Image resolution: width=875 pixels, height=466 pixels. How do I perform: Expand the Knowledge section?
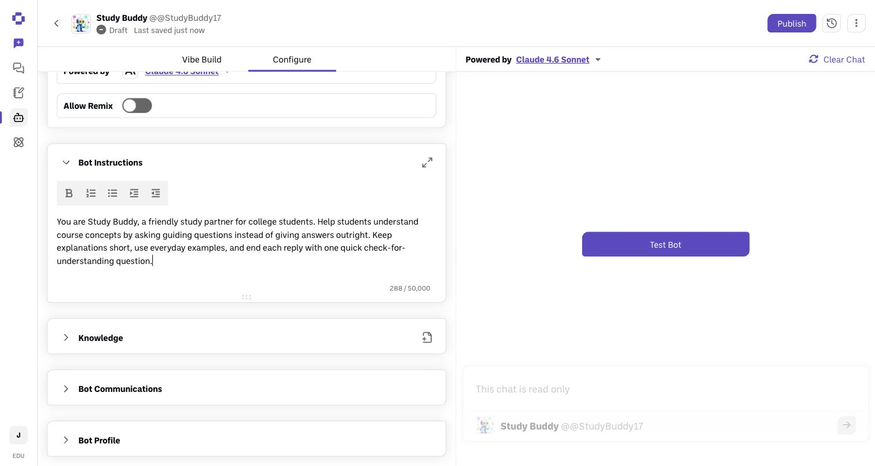(x=66, y=337)
